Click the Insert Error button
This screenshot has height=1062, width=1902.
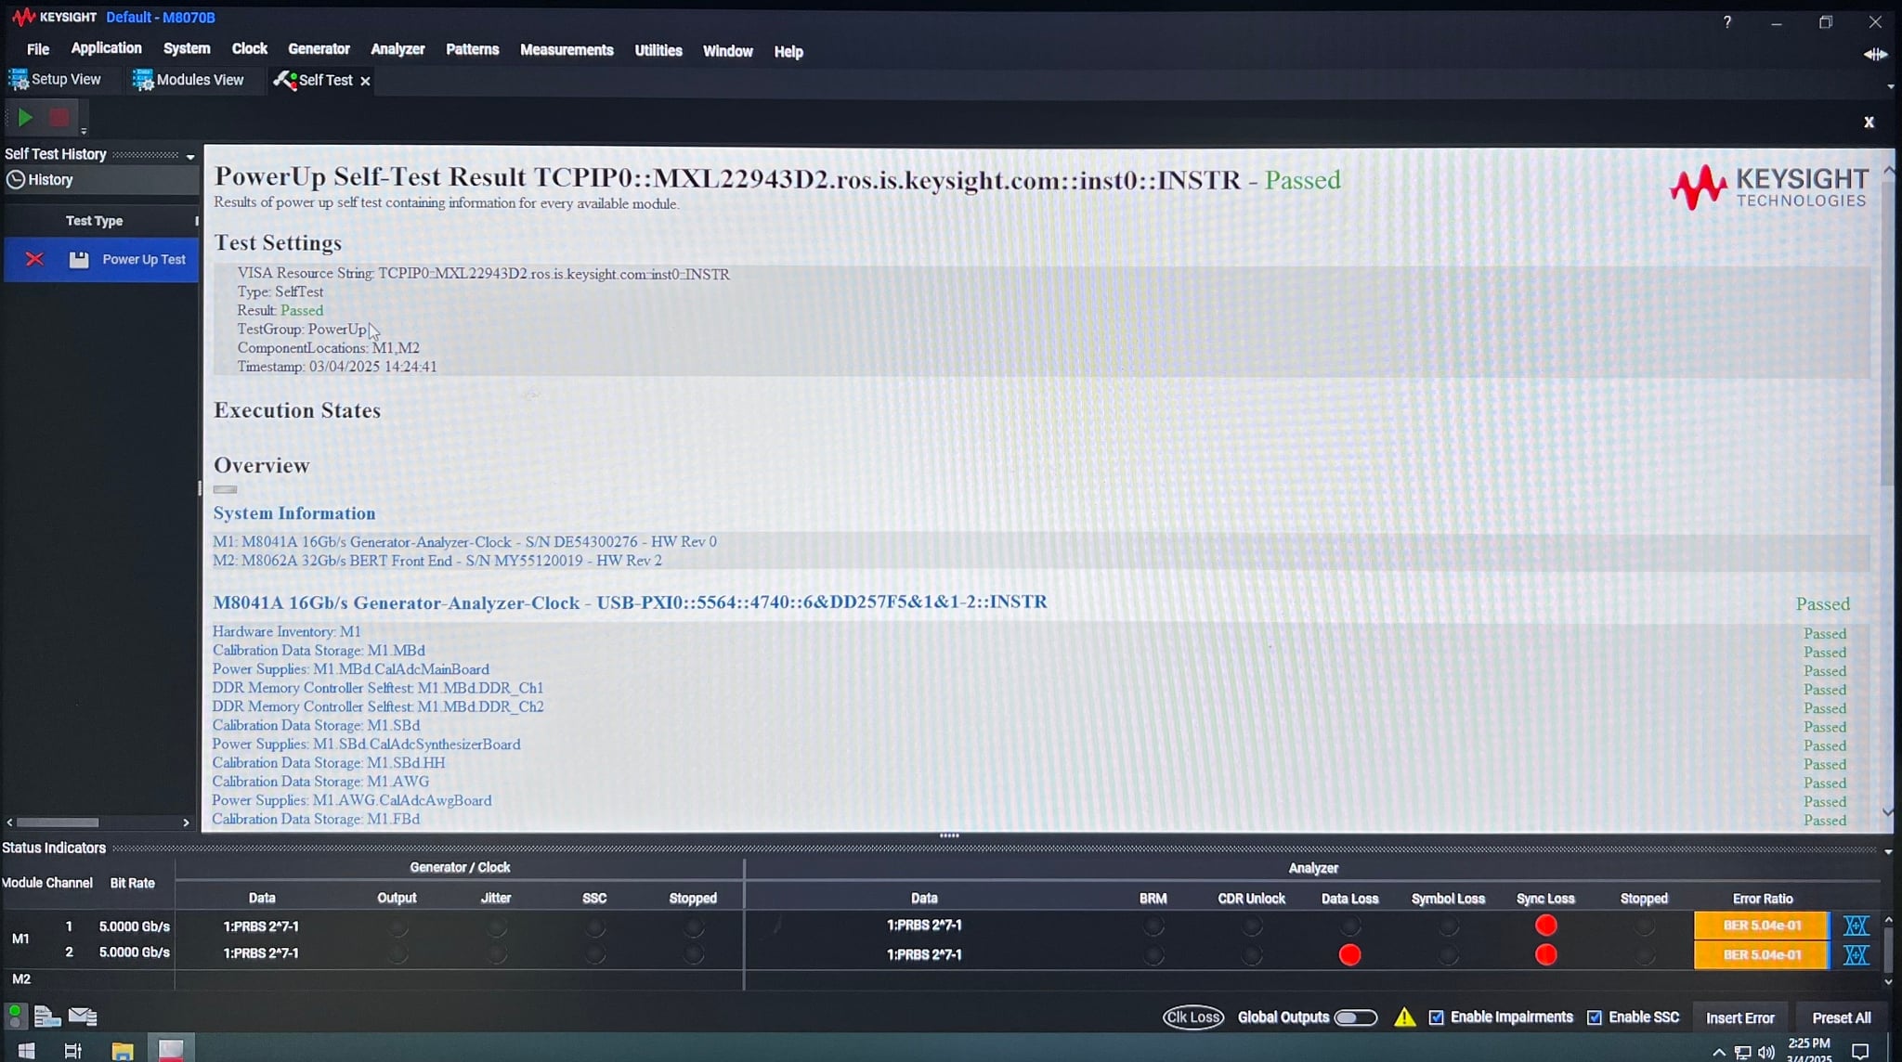pyautogui.click(x=1739, y=1018)
